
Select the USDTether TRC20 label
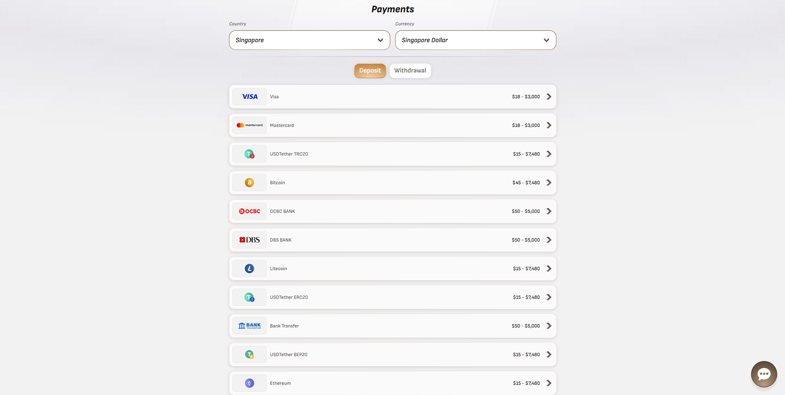coord(289,154)
